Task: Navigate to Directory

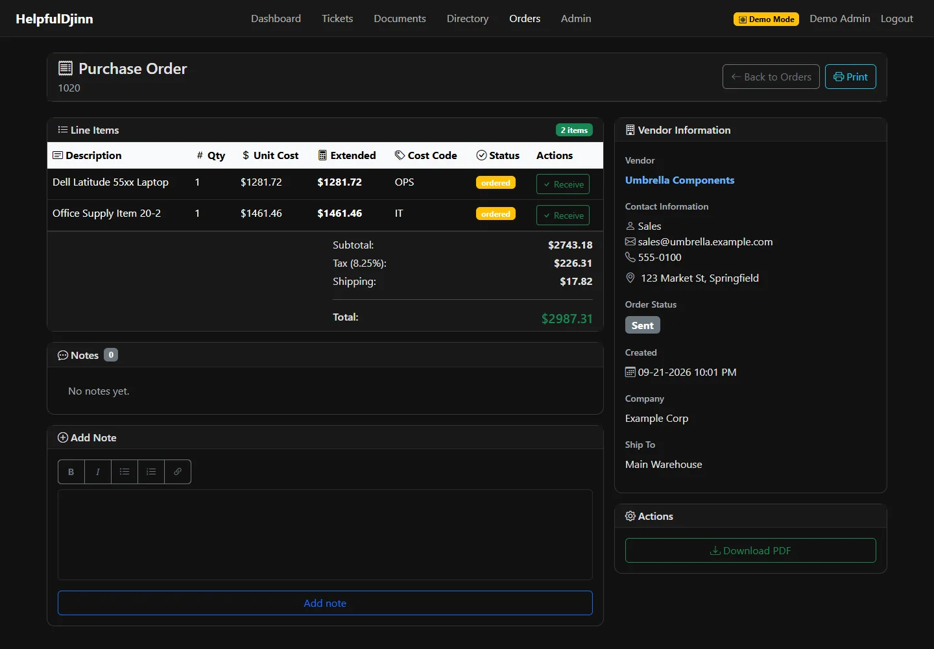Action: click(x=468, y=18)
